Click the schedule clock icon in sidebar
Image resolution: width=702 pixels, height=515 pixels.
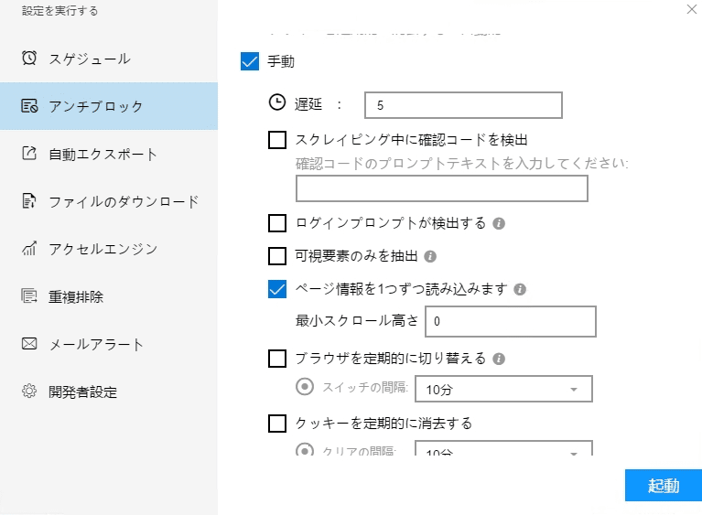click(29, 59)
